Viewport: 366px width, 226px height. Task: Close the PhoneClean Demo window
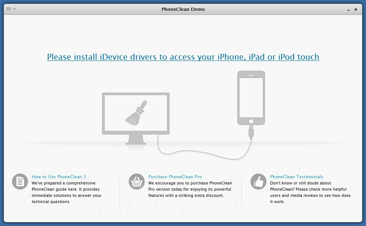point(356,9)
